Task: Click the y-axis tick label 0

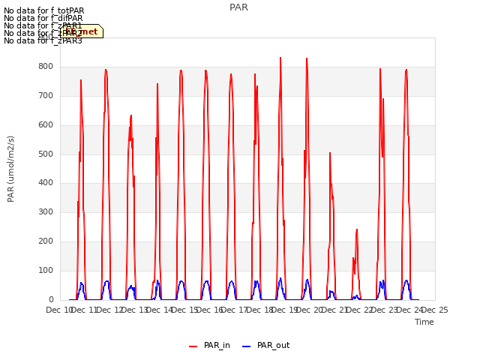Action: click(51, 300)
